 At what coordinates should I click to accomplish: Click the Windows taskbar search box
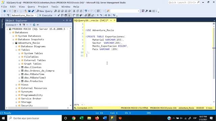pos(34,118)
